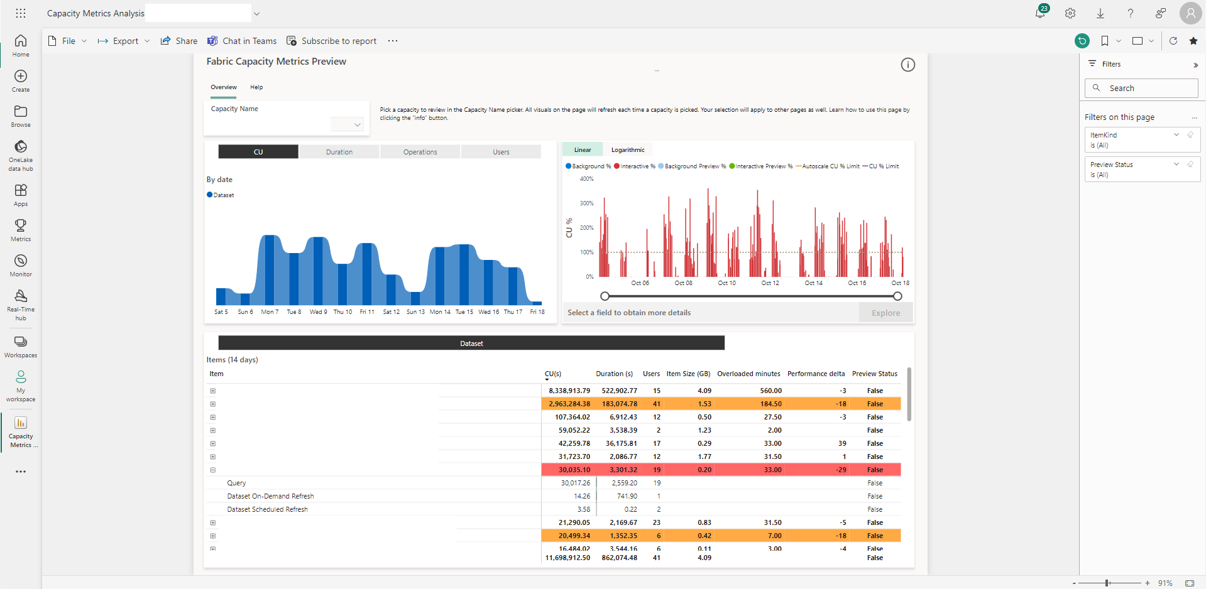Open more toolbar options ellipsis

393,41
